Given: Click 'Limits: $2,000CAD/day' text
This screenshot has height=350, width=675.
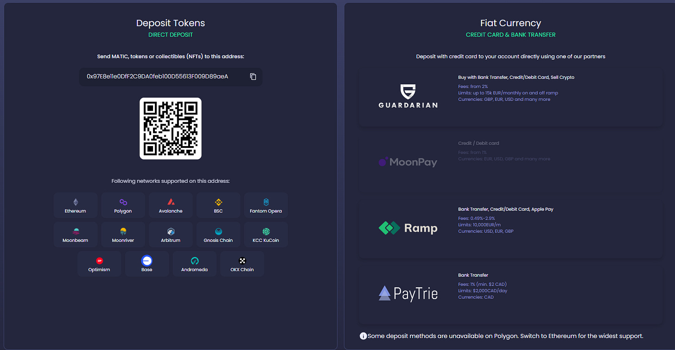Looking at the screenshot, I should coord(482,291).
